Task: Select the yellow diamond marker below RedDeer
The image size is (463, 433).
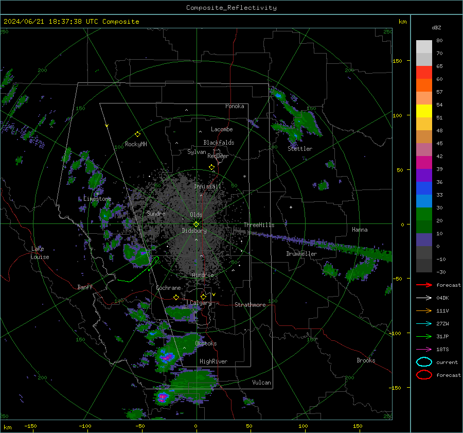Action: (212, 167)
